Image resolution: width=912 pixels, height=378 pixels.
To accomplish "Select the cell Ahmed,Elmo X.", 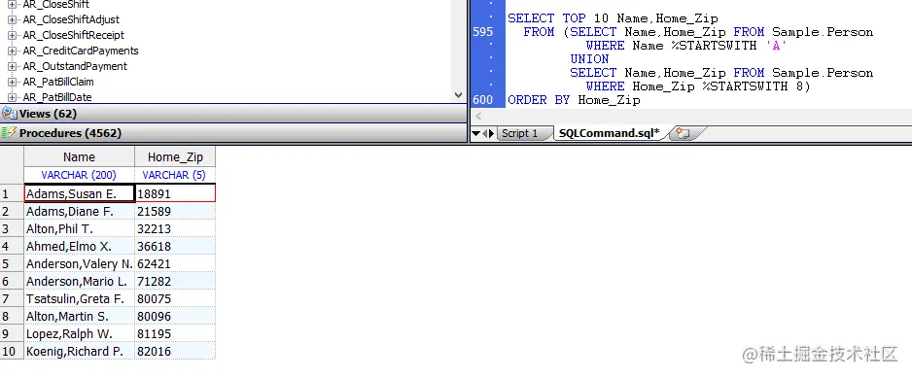I will pos(80,247).
